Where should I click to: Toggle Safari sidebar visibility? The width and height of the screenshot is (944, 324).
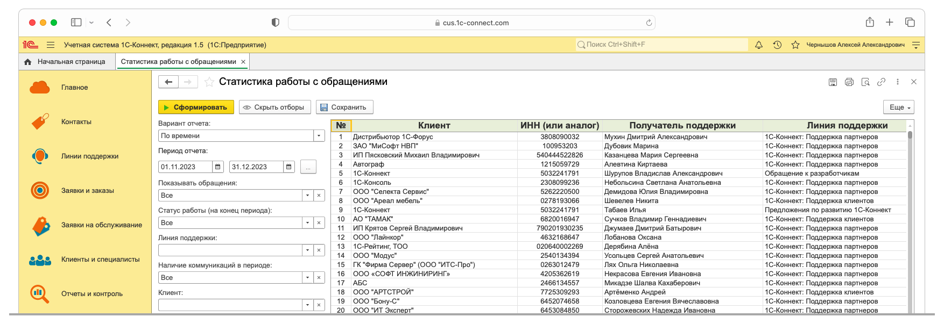click(x=76, y=23)
